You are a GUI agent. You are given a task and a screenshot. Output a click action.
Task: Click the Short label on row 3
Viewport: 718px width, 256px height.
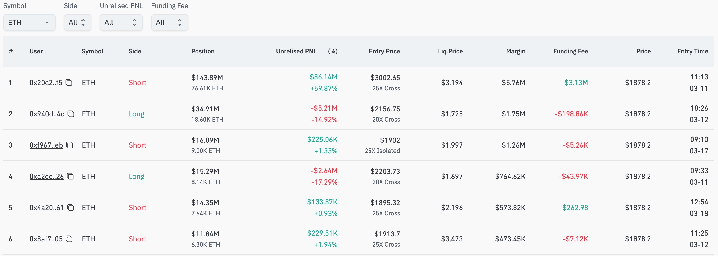[x=137, y=145]
